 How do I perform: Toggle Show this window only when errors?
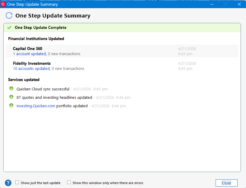click(69, 182)
